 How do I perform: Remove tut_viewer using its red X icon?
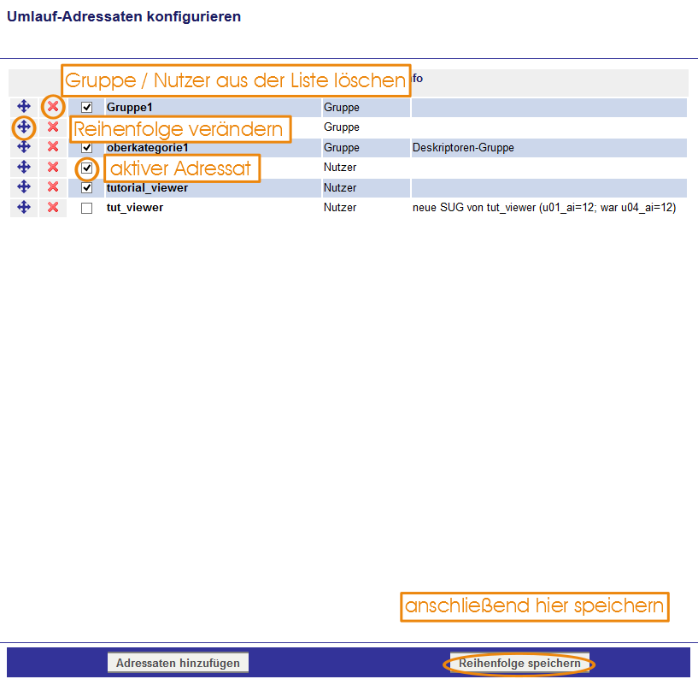click(x=53, y=207)
